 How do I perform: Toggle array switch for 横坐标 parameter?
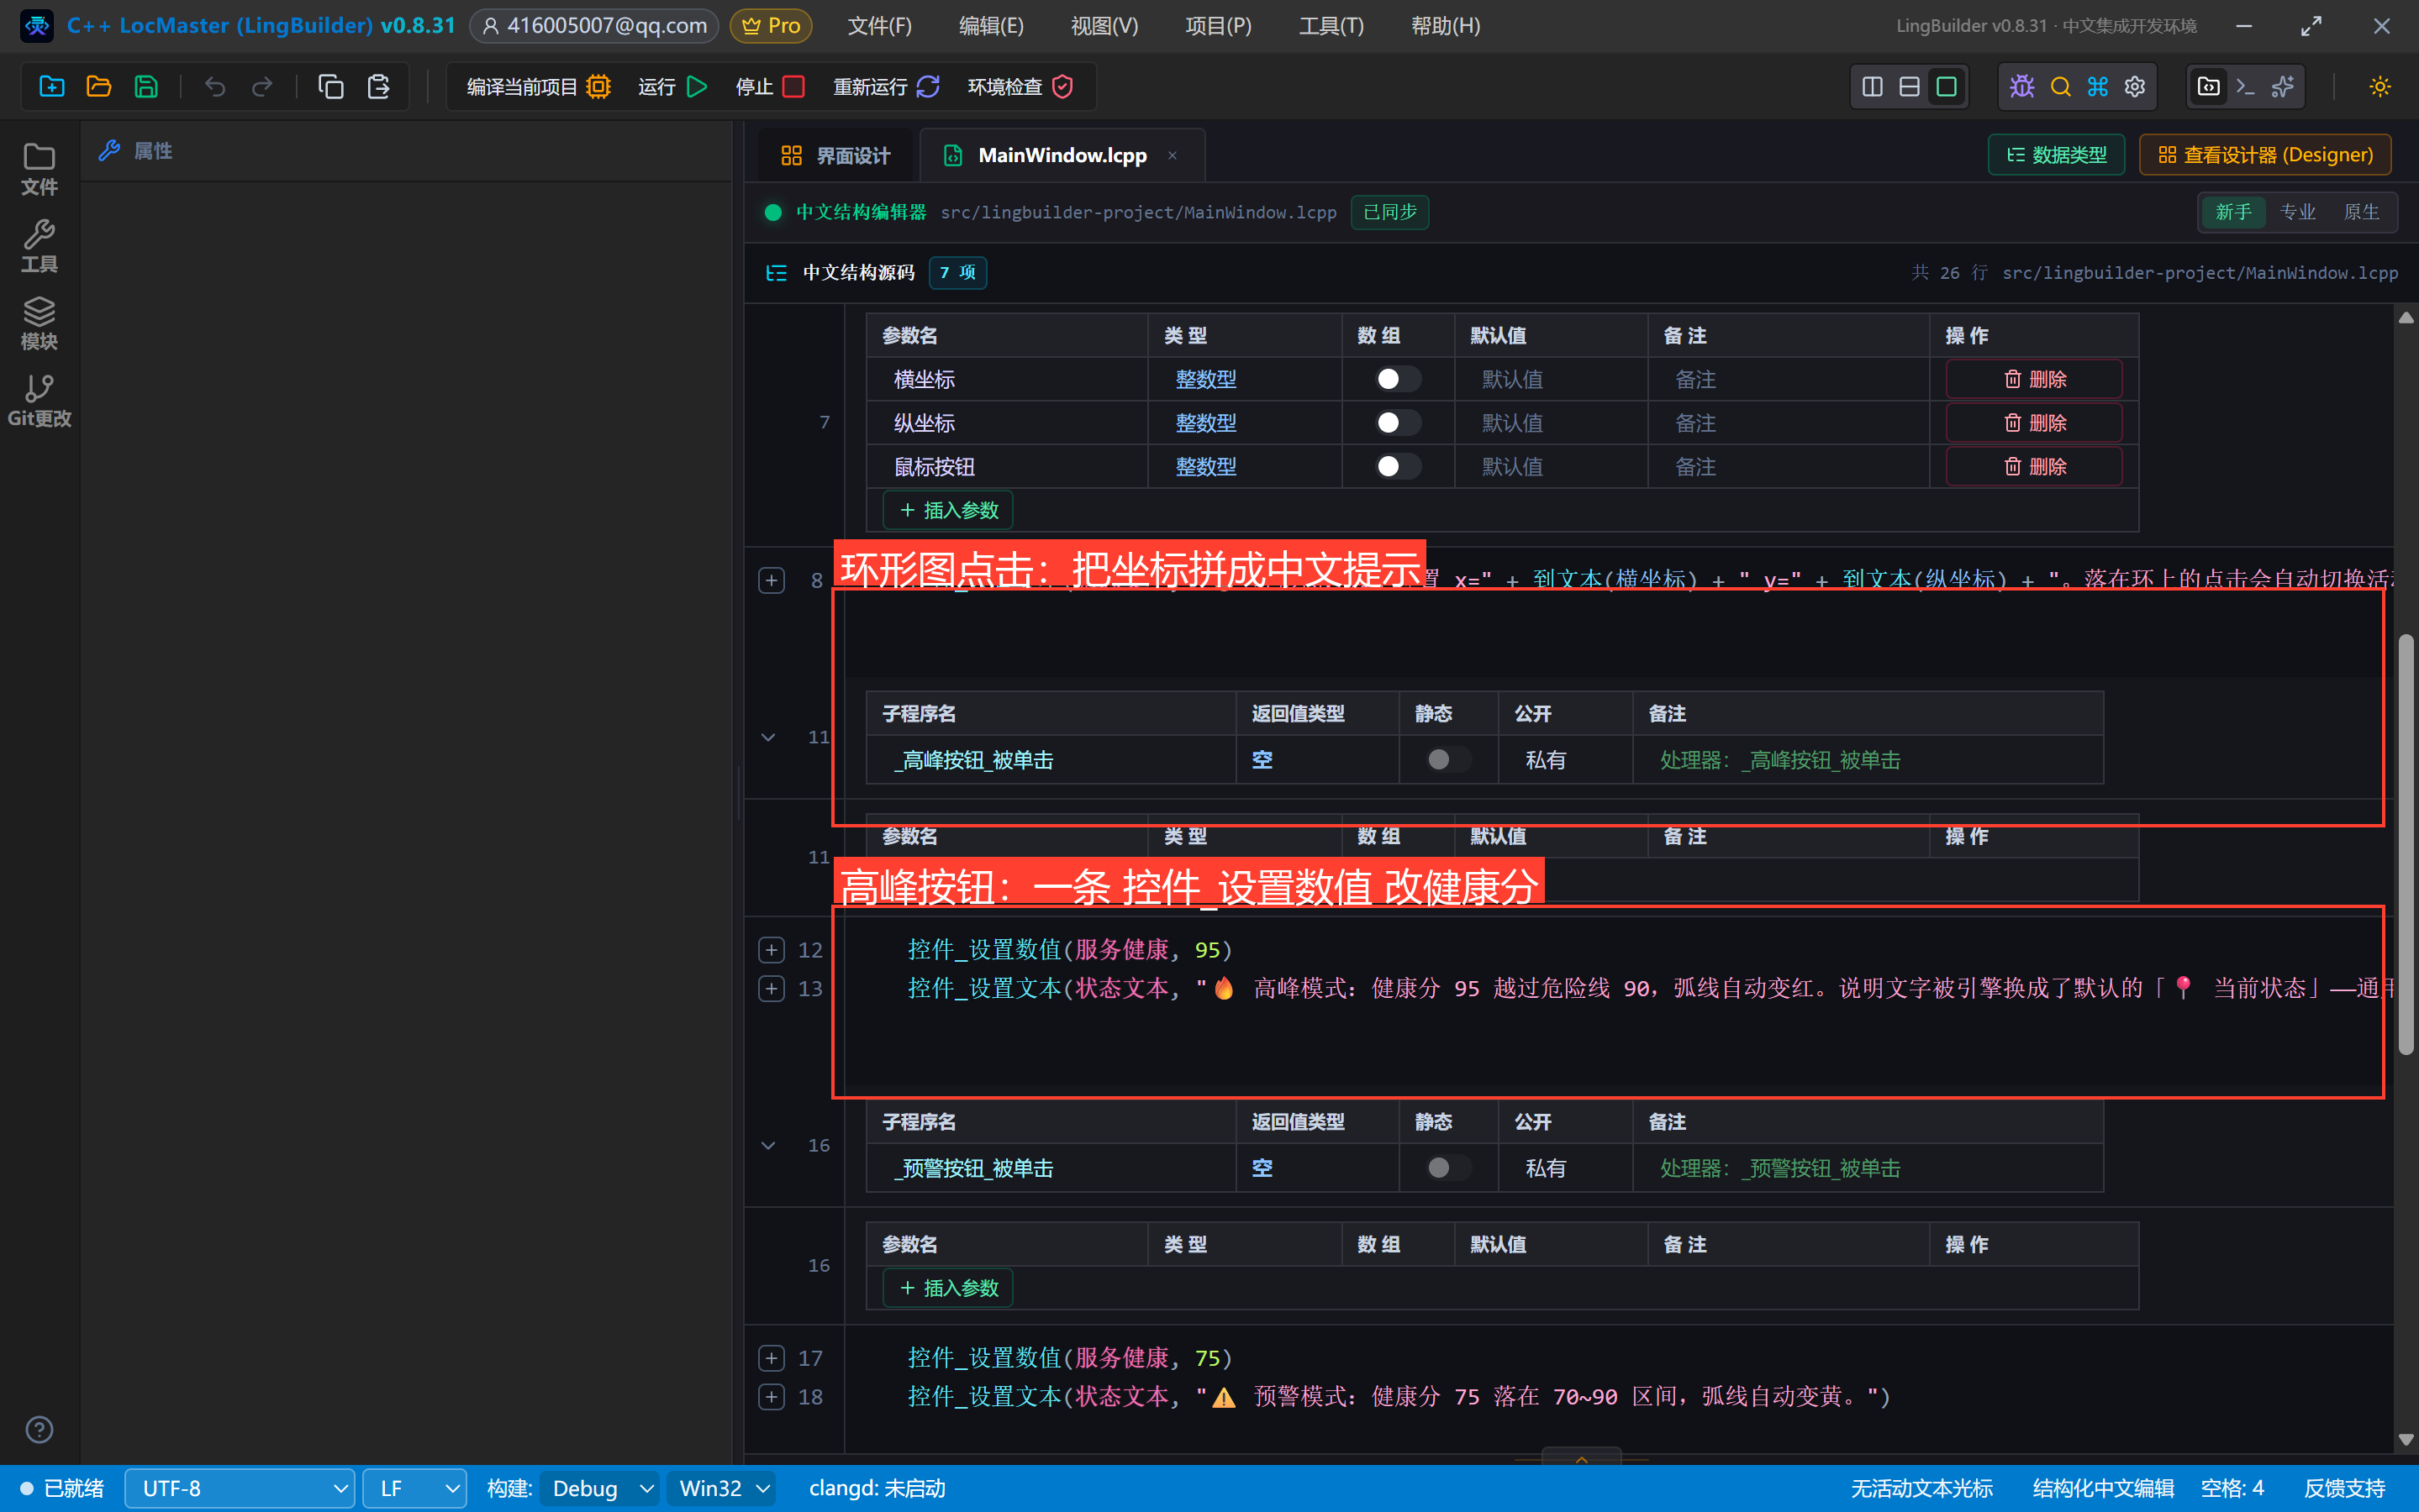[x=1398, y=379]
